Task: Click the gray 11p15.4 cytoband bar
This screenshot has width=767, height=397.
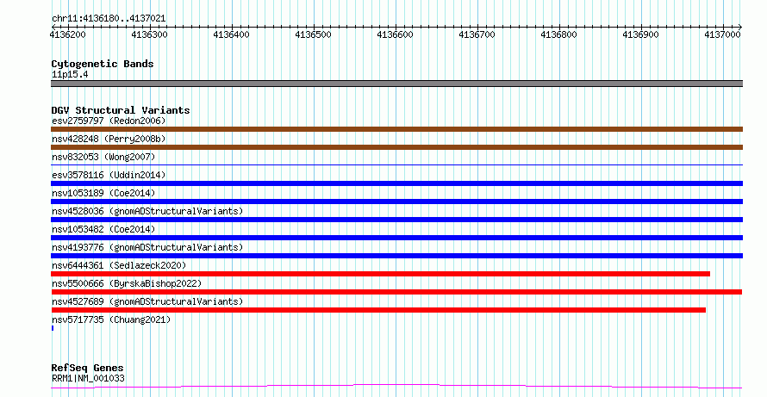Action: point(396,84)
